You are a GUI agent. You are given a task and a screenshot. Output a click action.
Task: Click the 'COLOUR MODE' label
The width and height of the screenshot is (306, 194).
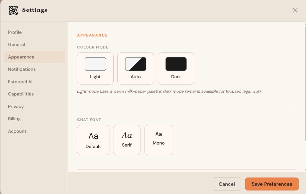[93, 47]
